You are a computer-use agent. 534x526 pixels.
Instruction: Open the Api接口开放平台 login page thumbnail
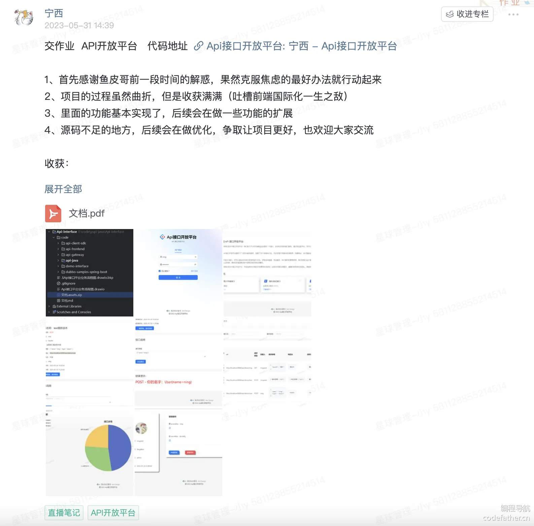tap(178, 273)
